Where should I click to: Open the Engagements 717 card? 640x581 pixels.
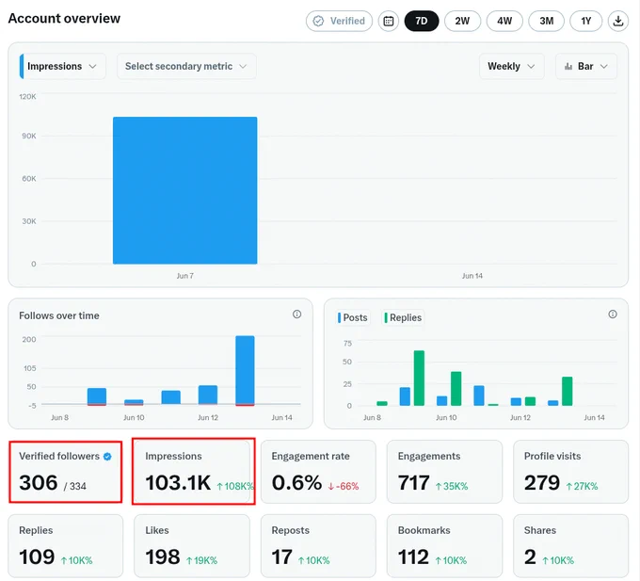444,472
